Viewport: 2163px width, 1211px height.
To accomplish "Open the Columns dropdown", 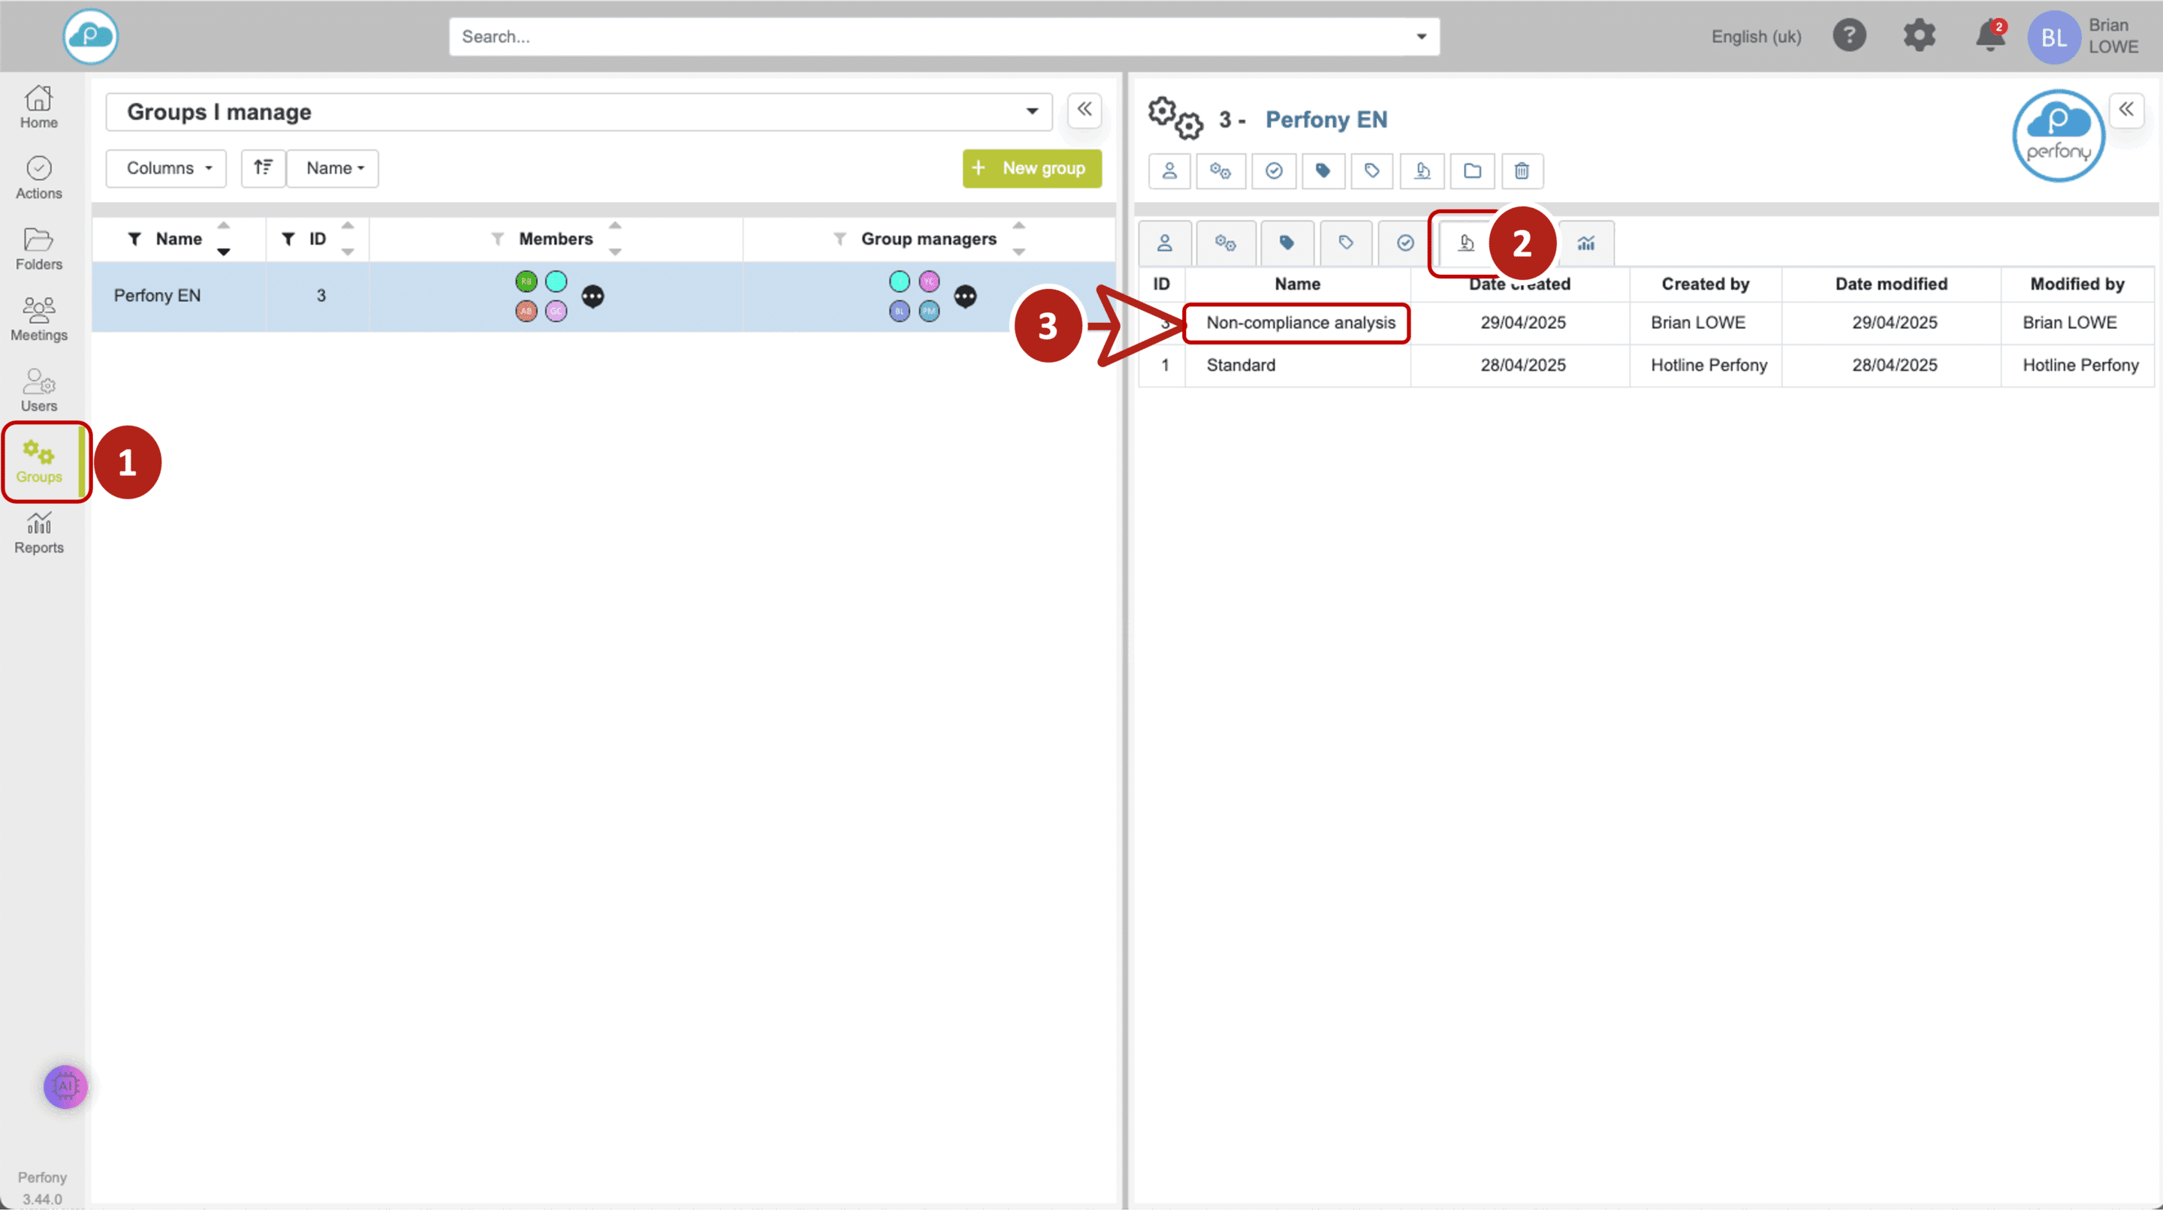I will 166,168.
